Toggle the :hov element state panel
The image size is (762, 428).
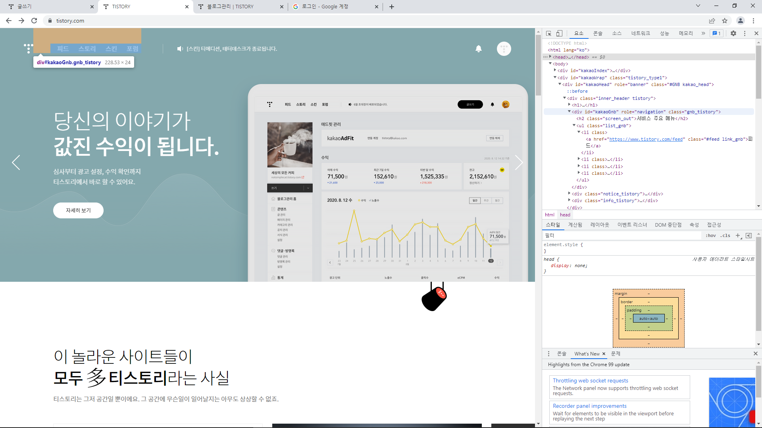click(x=711, y=235)
